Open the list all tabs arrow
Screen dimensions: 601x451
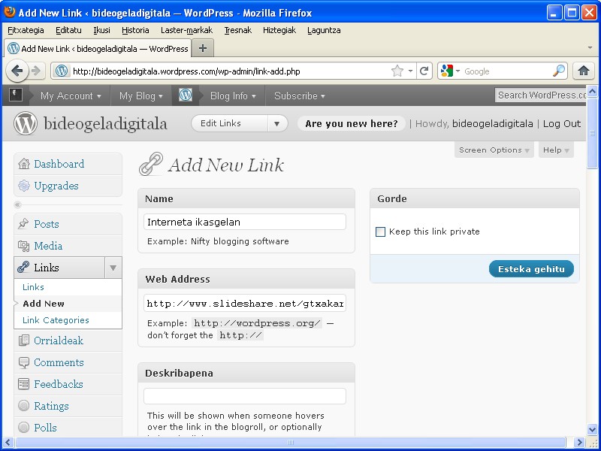coord(590,48)
